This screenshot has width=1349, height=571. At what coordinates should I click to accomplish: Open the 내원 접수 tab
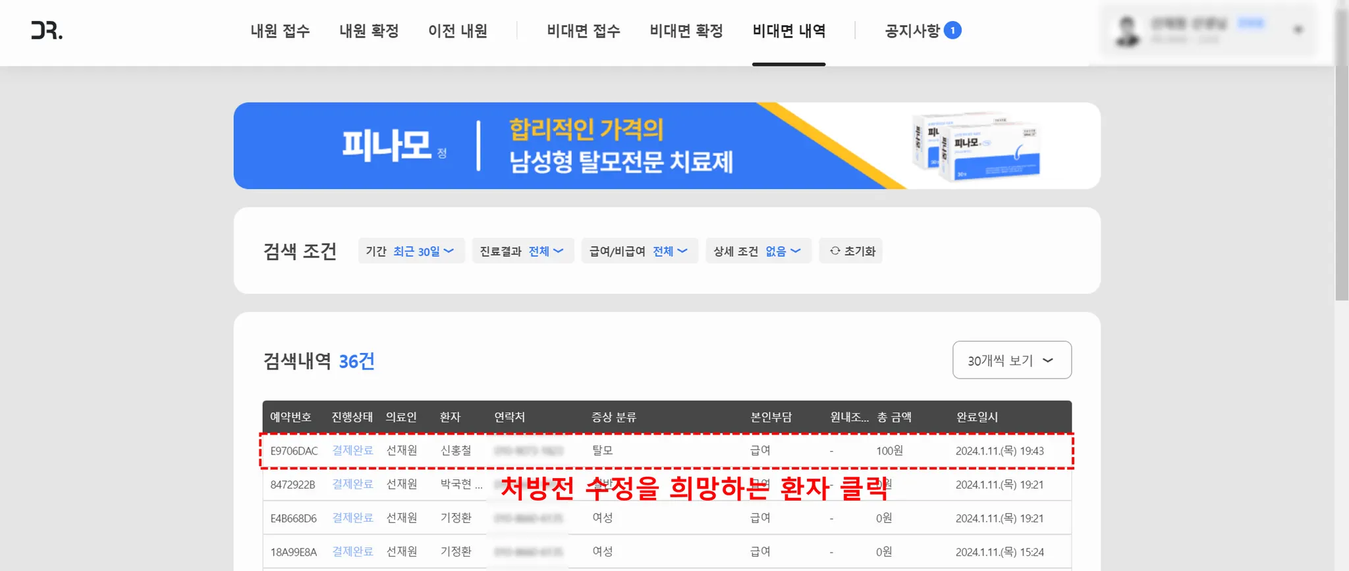280,31
